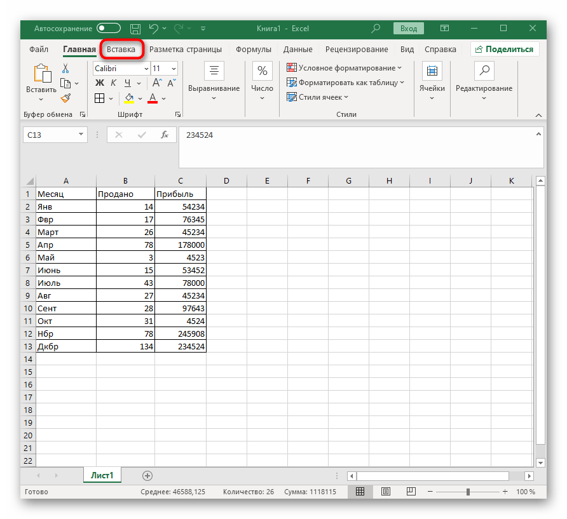Click the fx insert function icon
The image size is (567, 519).
tap(164, 135)
